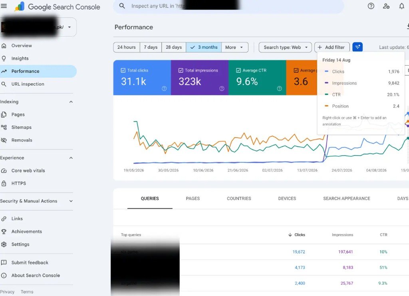Click the Impressions column header
Image resolution: width=409 pixels, height=296 pixels.
(342, 235)
